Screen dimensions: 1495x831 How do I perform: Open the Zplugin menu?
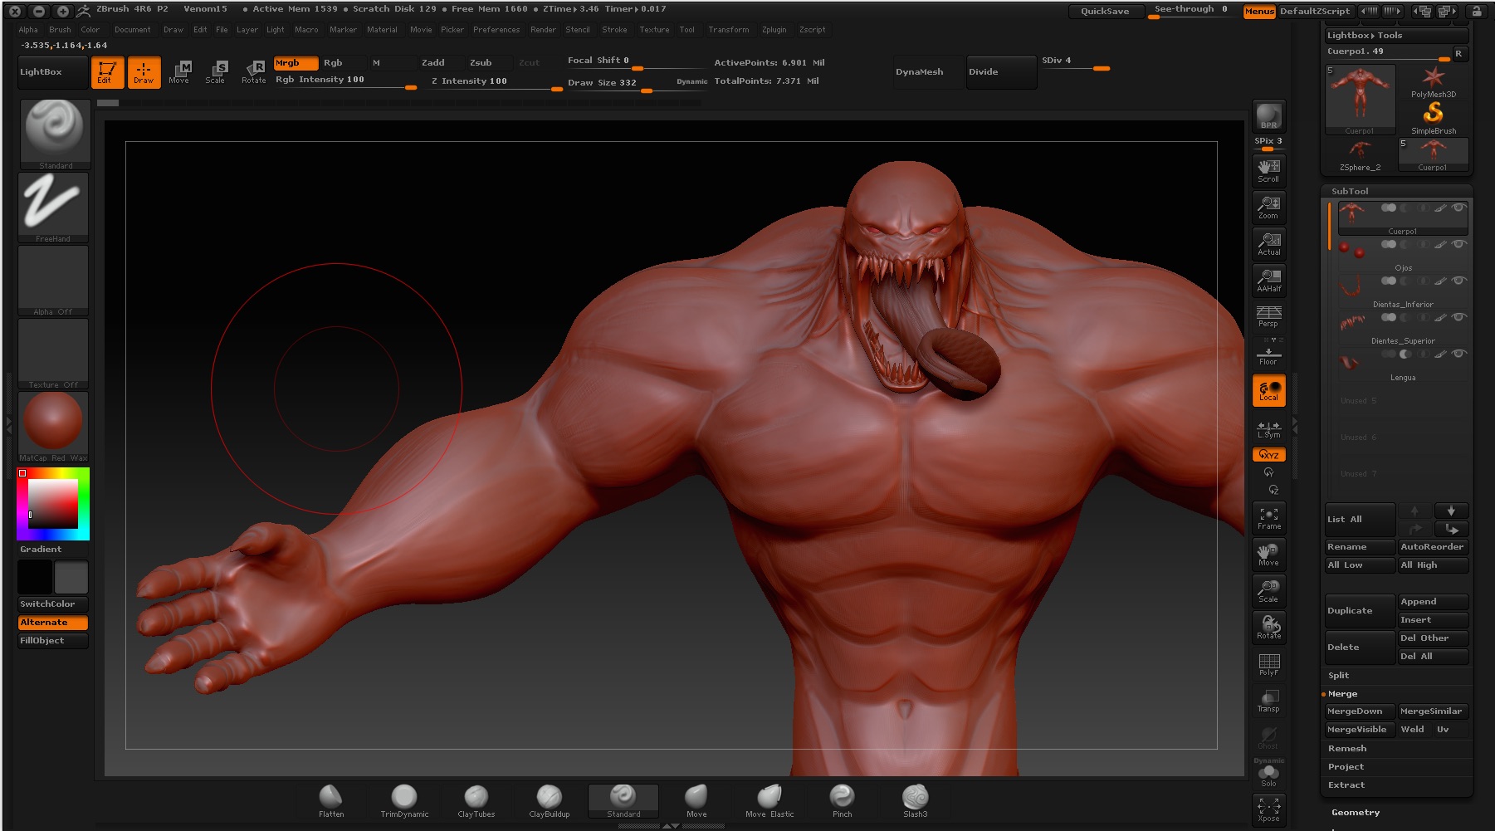pos(774,30)
